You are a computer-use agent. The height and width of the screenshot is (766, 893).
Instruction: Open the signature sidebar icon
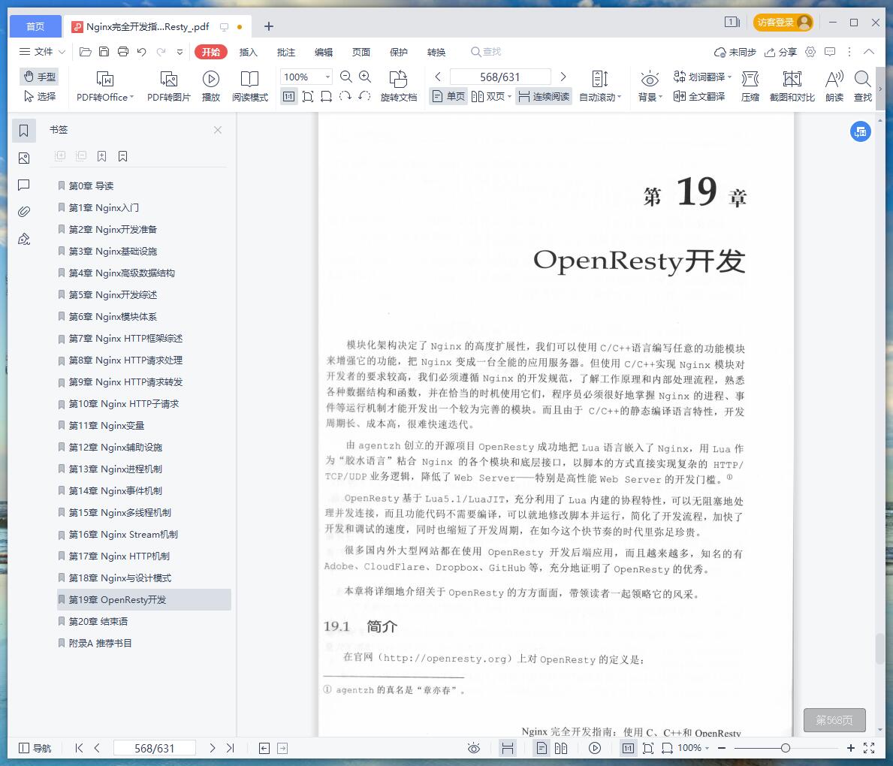coord(24,240)
